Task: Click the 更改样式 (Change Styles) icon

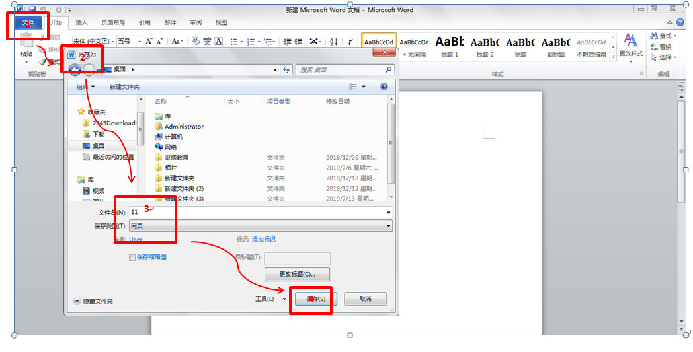Action: [631, 41]
